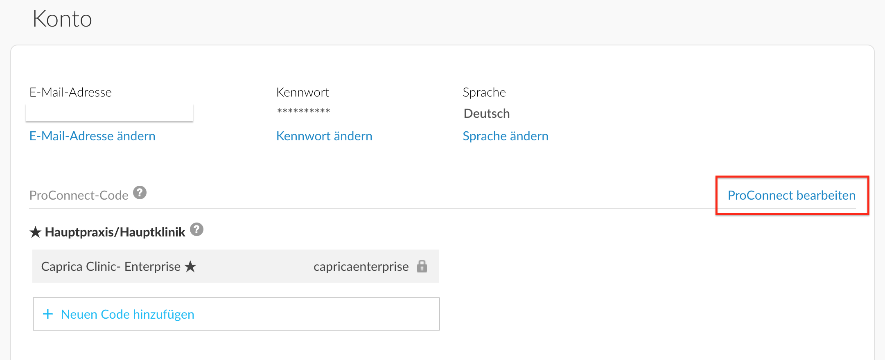This screenshot has width=885, height=360.
Task: Click the capricaenterprise code text
Action: coord(361,266)
